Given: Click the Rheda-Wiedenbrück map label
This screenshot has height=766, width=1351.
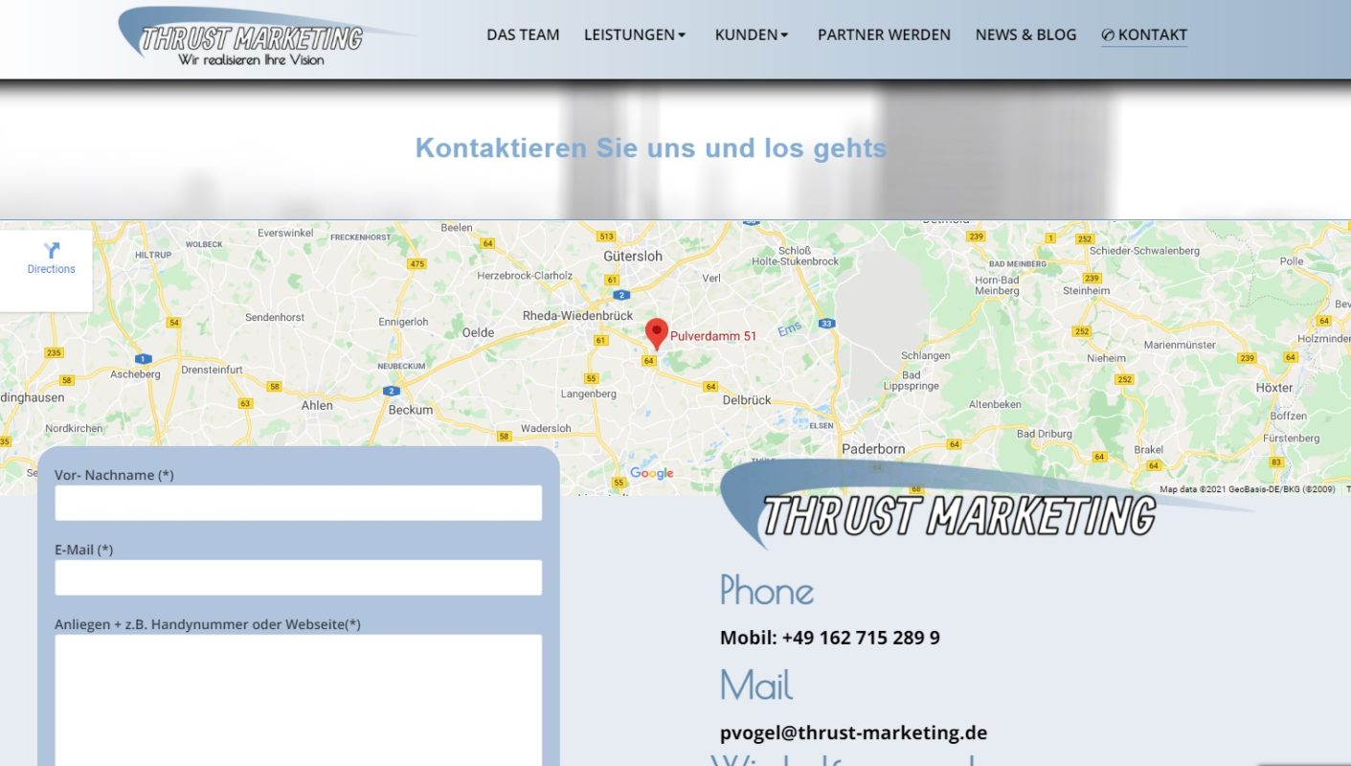Looking at the screenshot, I should click(x=577, y=315).
